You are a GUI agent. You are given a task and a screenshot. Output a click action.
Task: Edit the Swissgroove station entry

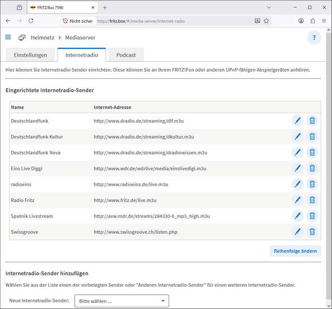click(297, 232)
